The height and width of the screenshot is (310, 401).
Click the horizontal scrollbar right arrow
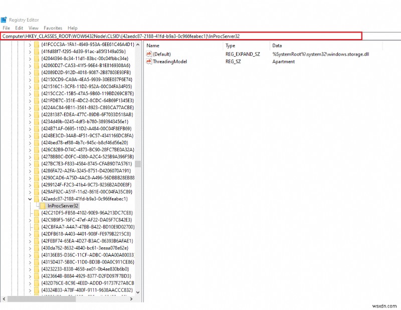tap(131, 299)
